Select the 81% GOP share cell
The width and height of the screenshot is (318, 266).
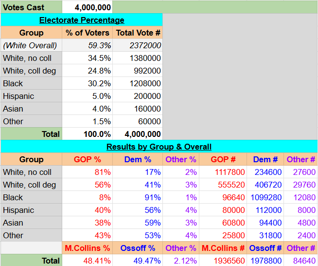(87, 172)
